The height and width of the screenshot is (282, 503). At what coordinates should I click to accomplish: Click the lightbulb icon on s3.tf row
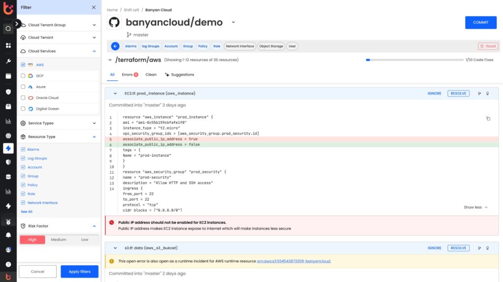pyautogui.click(x=487, y=248)
